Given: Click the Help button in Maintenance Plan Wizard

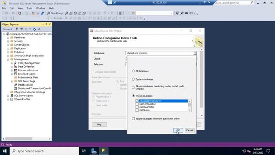Looking at the screenshot, I should tap(99, 124).
